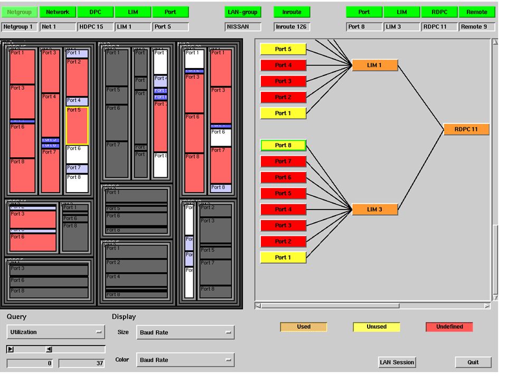507x380 pixels.
Task: Open the Utilization query dropdown
Action: (x=55, y=332)
